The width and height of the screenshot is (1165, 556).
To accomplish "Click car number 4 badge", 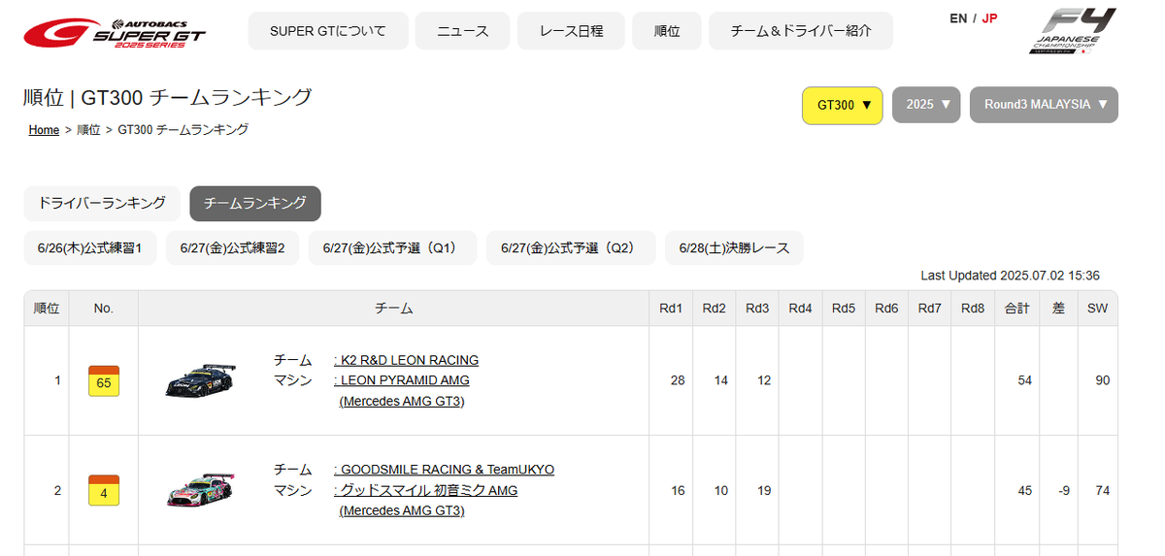I will pos(103,490).
